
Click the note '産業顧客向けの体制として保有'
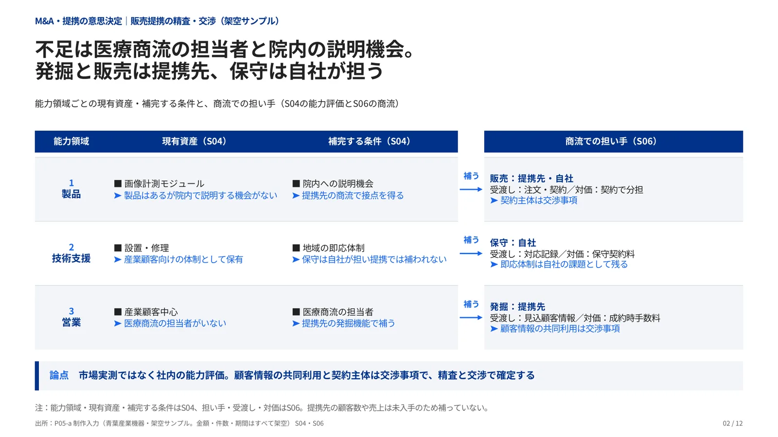click(178, 259)
